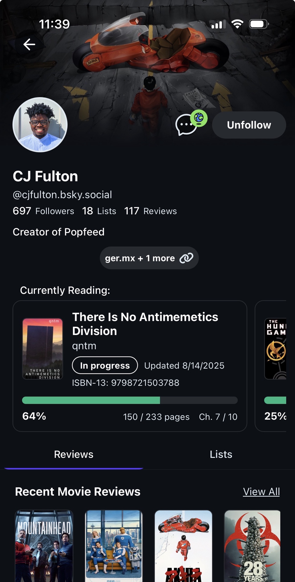Open CJ Fulton's profile picture
The height and width of the screenshot is (582, 295).
[x=40, y=125]
